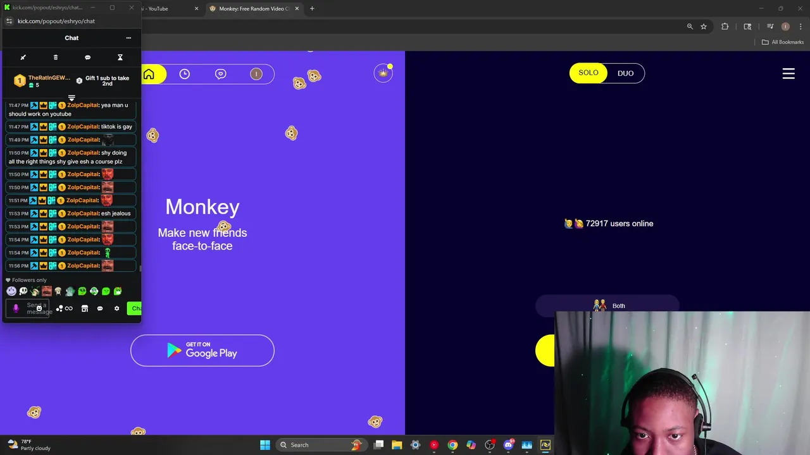This screenshot has width=810, height=455.
Task: Open the Monkey hamburger menu
Action: (x=788, y=73)
